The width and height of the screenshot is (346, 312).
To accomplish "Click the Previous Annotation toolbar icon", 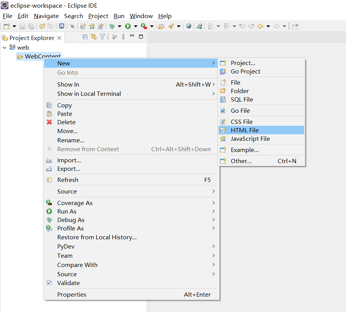I will coord(227,26).
